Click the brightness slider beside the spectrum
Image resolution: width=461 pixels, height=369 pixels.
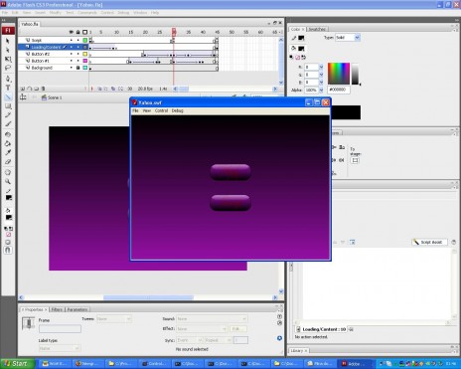(x=355, y=74)
